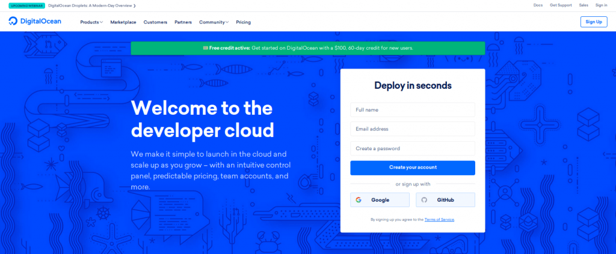Image resolution: width=616 pixels, height=254 pixels.
Task: Click the Upcoming Webinar badge
Action: tap(26, 6)
